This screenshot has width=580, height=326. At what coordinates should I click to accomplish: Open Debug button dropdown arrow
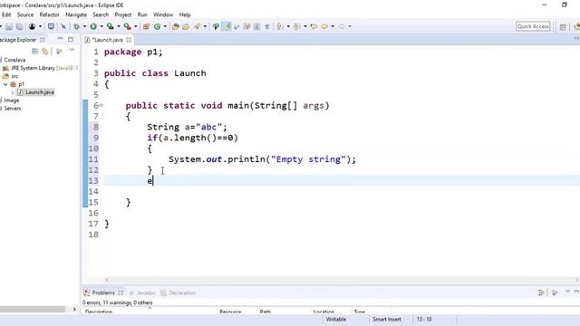[x=84, y=26]
